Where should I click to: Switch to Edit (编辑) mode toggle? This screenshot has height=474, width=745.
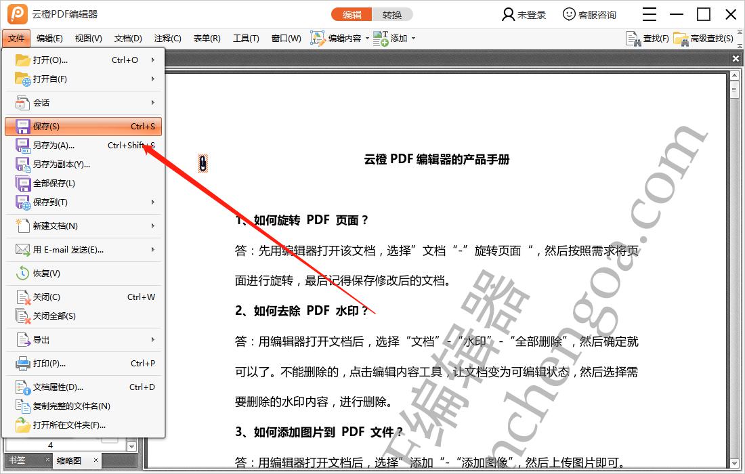[x=352, y=15]
